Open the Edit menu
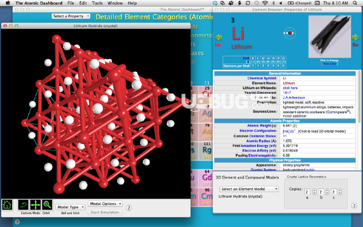 coord(83,3)
